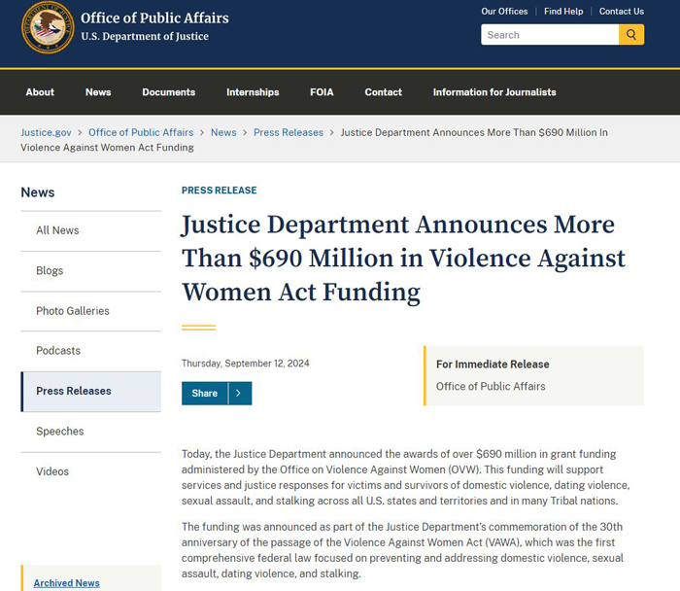Open the Contact nav menu item
The image size is (680, 591).
[384, 92]
